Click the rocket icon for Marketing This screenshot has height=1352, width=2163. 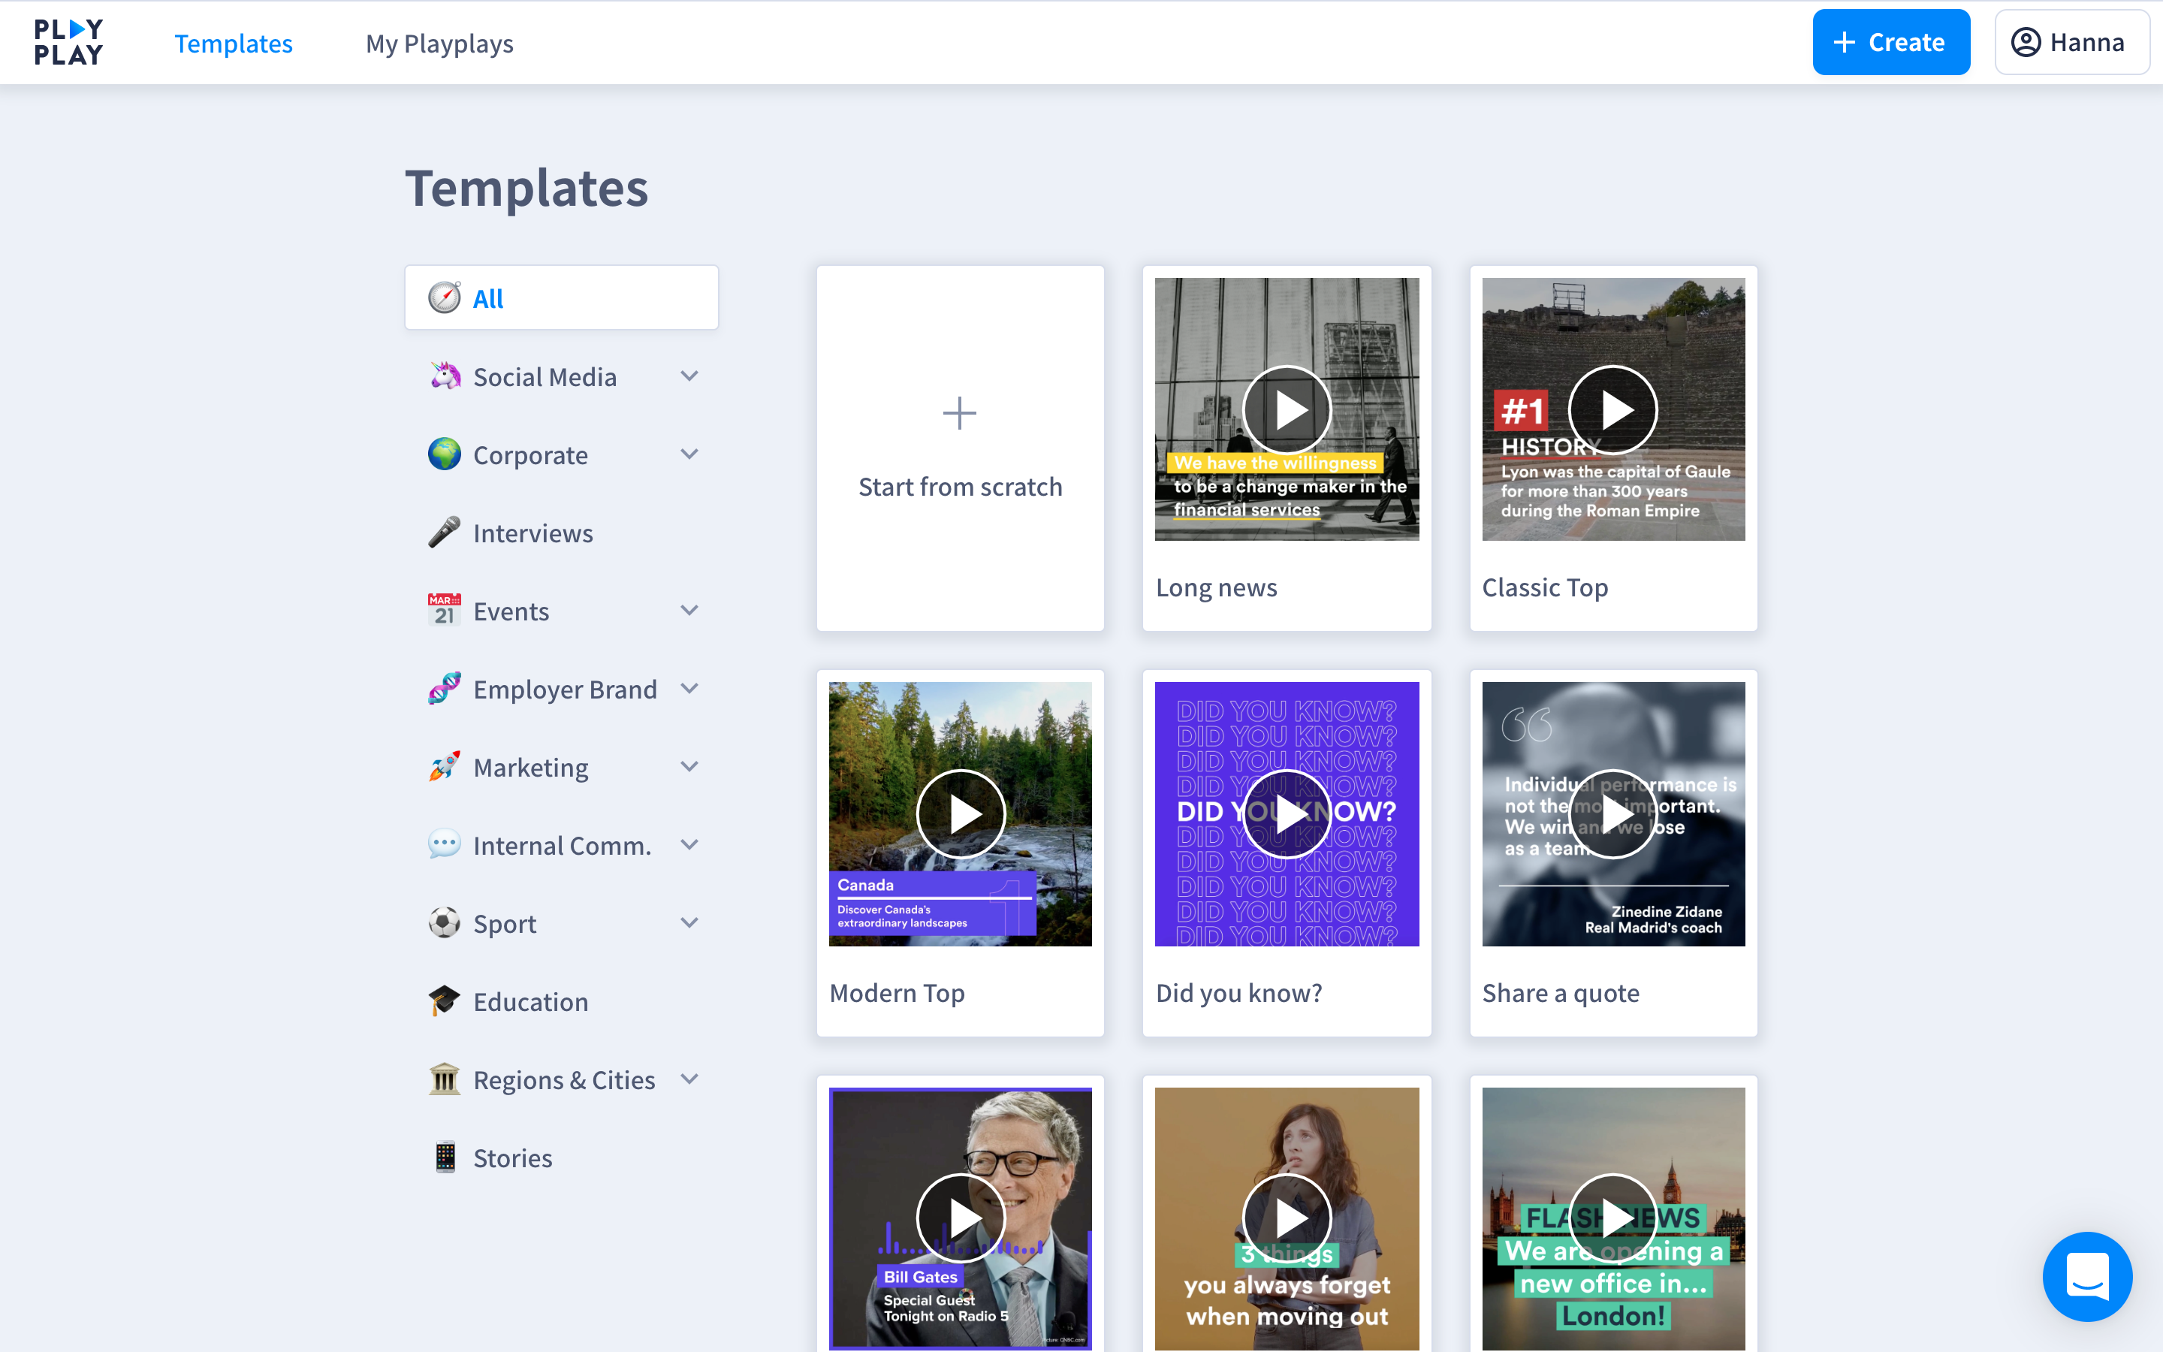pyautogui.click(x=444, y=766)
